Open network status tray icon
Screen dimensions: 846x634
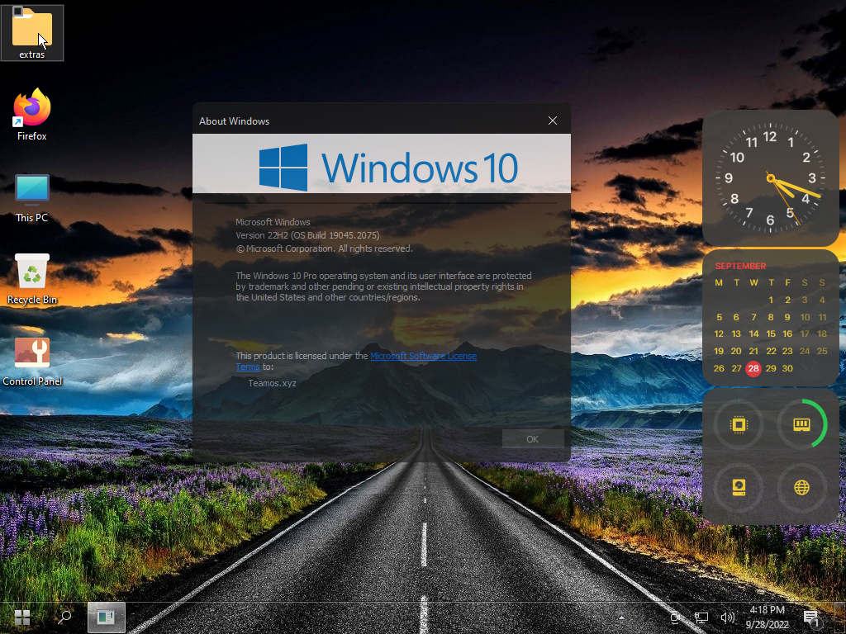[x=701, y=617]
